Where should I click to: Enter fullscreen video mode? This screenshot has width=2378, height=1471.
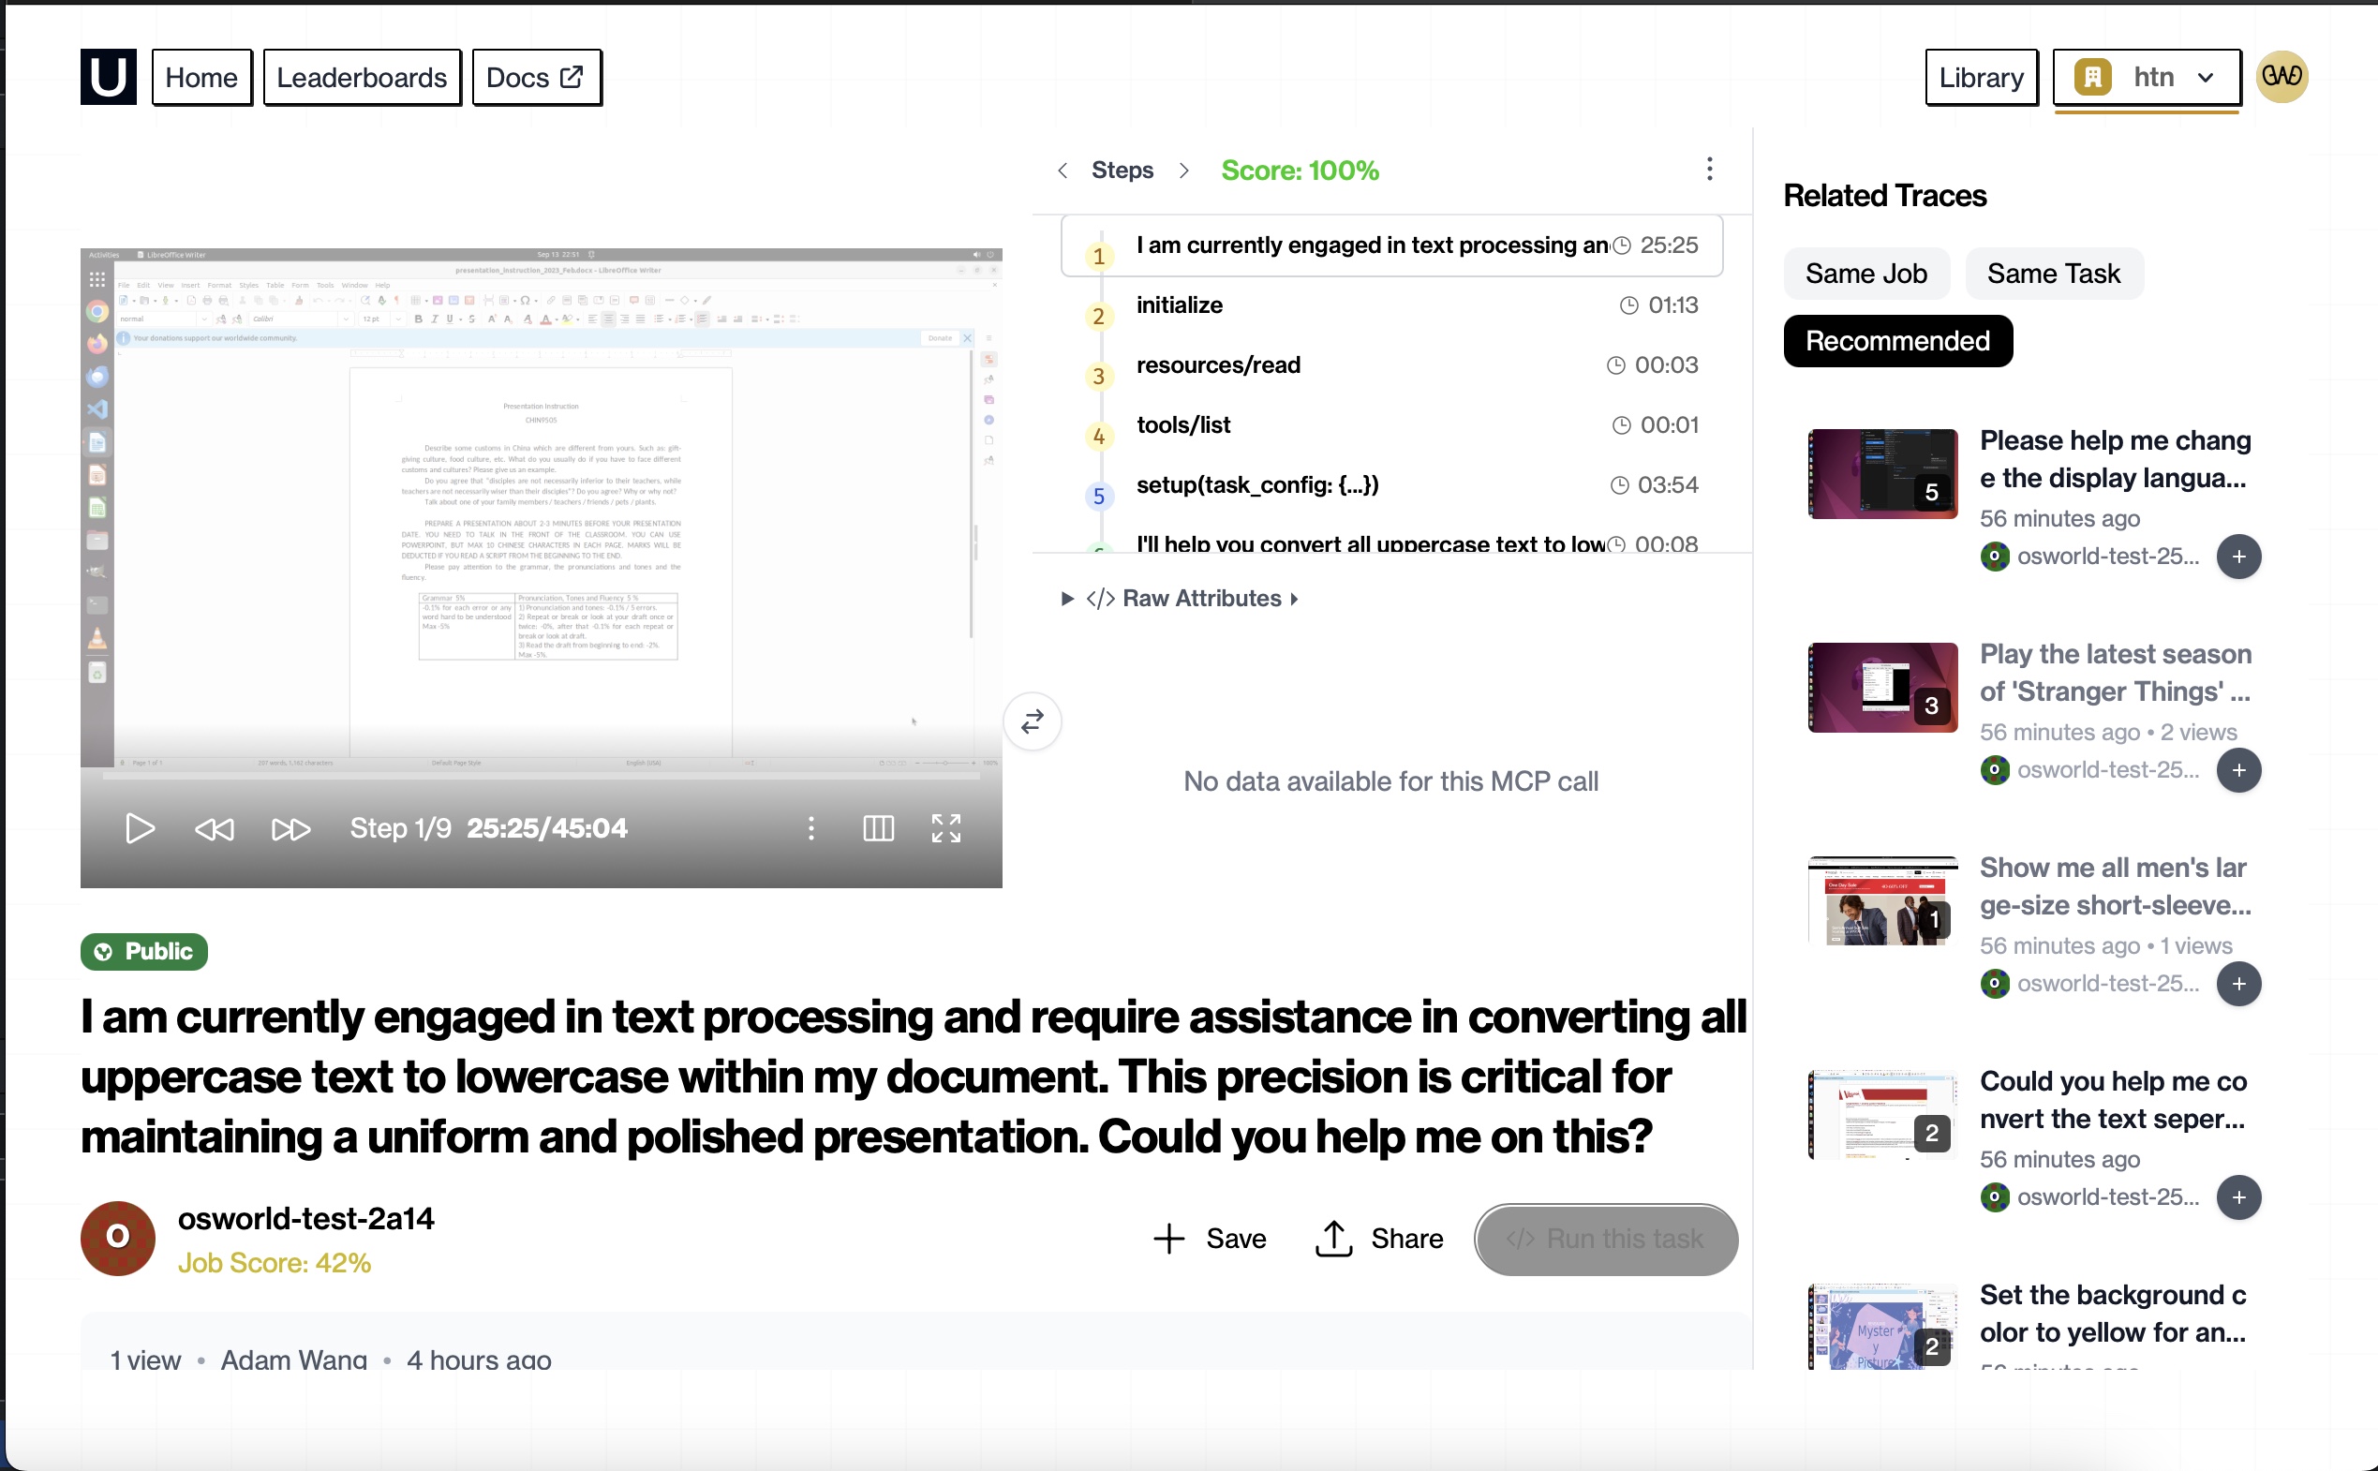(x=945, y=828)
